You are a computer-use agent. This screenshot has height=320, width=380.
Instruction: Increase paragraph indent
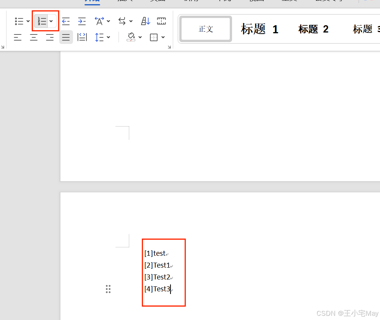[x=82, y=21]
